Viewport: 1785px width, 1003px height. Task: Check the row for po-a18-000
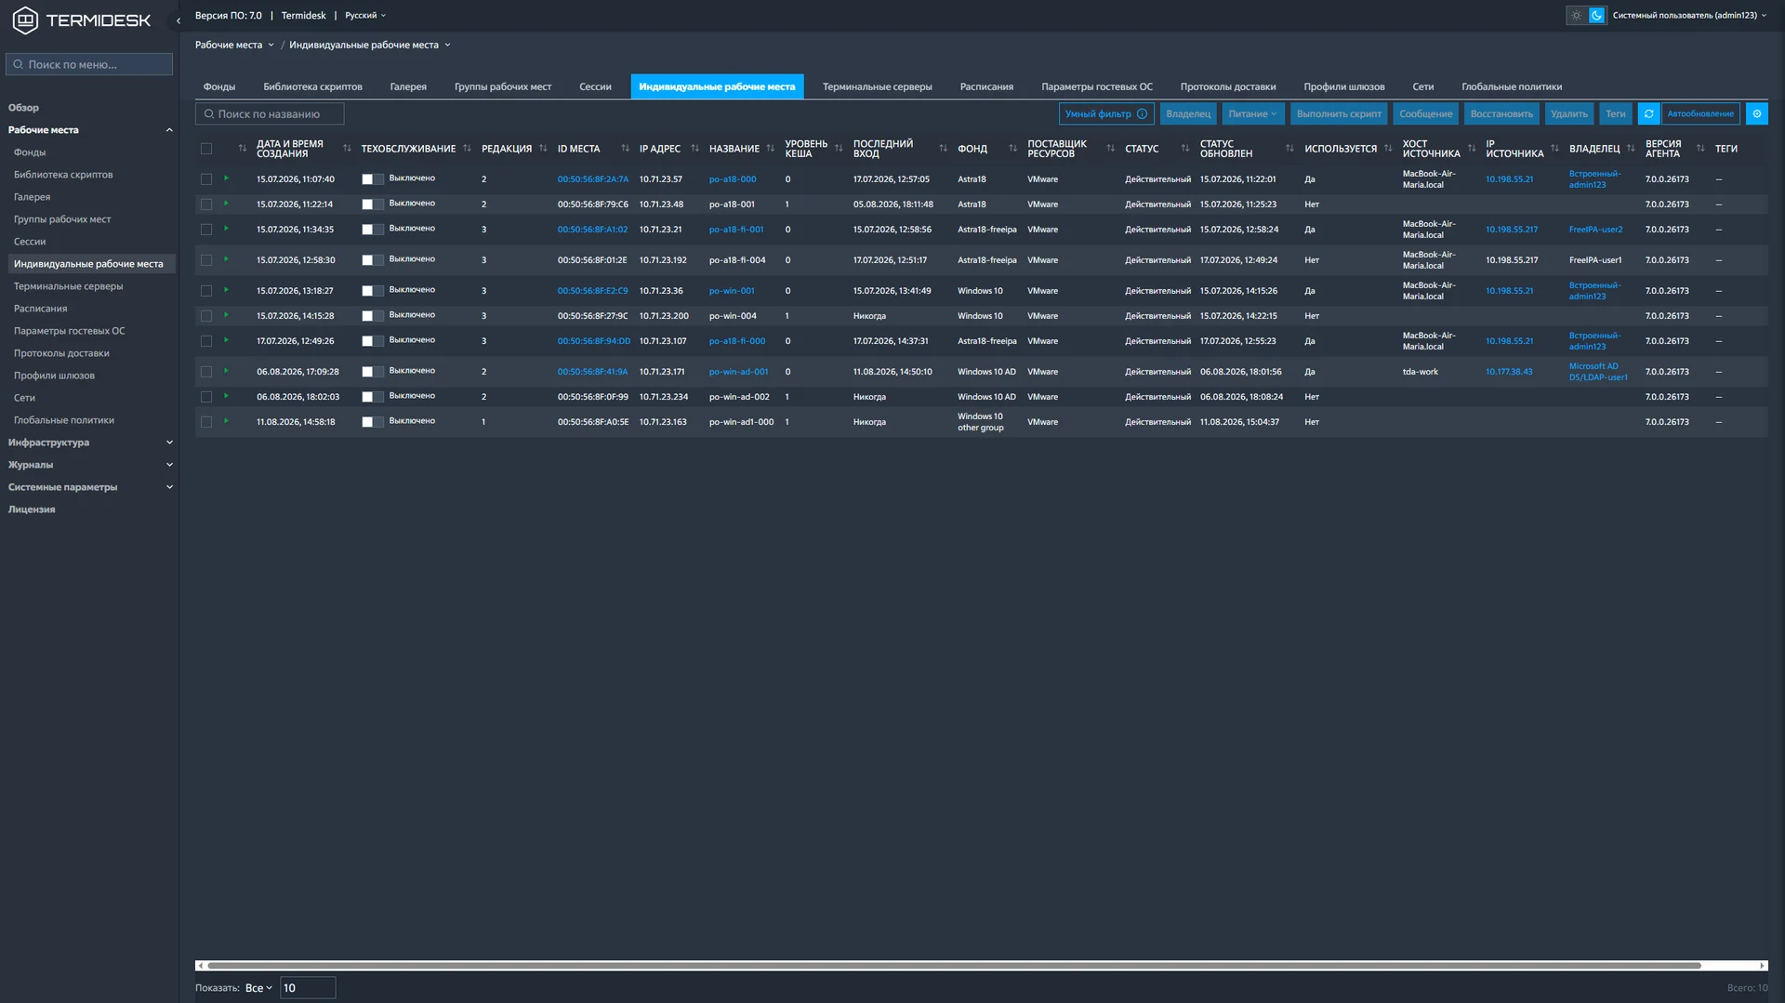tap(206, 179)
